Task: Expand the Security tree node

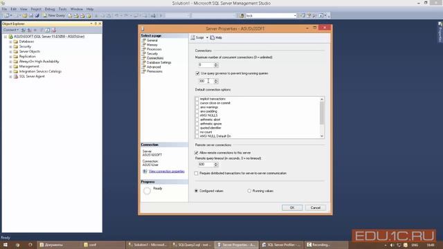Action: tap(10, 46)
